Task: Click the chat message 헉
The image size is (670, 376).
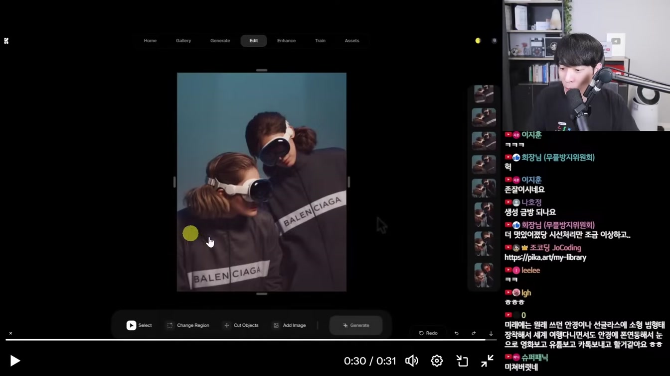Action: [508, 167]
